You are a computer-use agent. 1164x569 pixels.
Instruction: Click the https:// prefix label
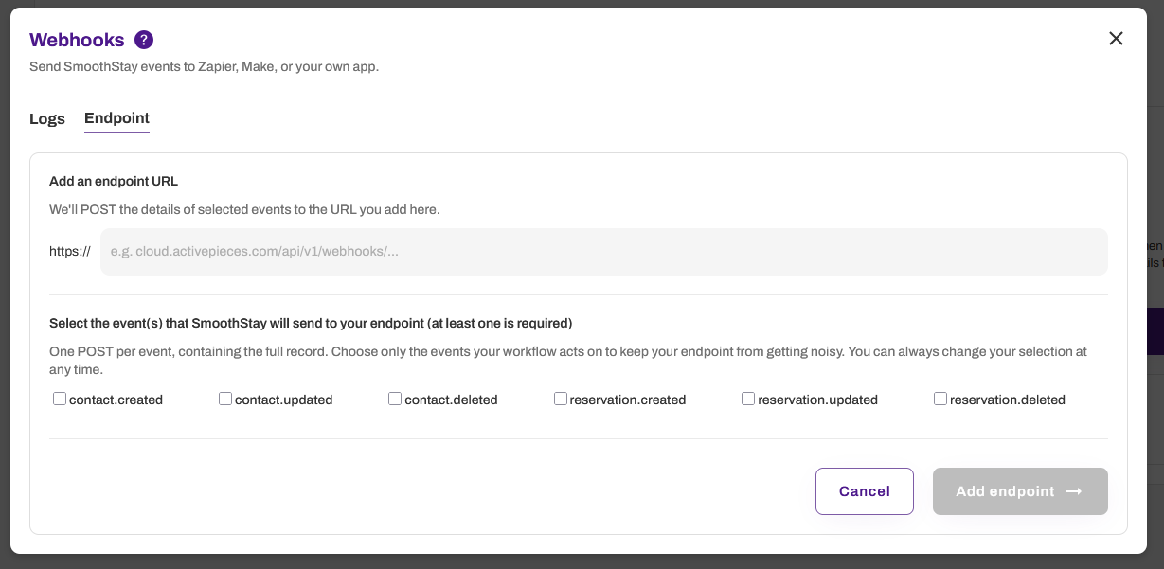pos(70,252)
